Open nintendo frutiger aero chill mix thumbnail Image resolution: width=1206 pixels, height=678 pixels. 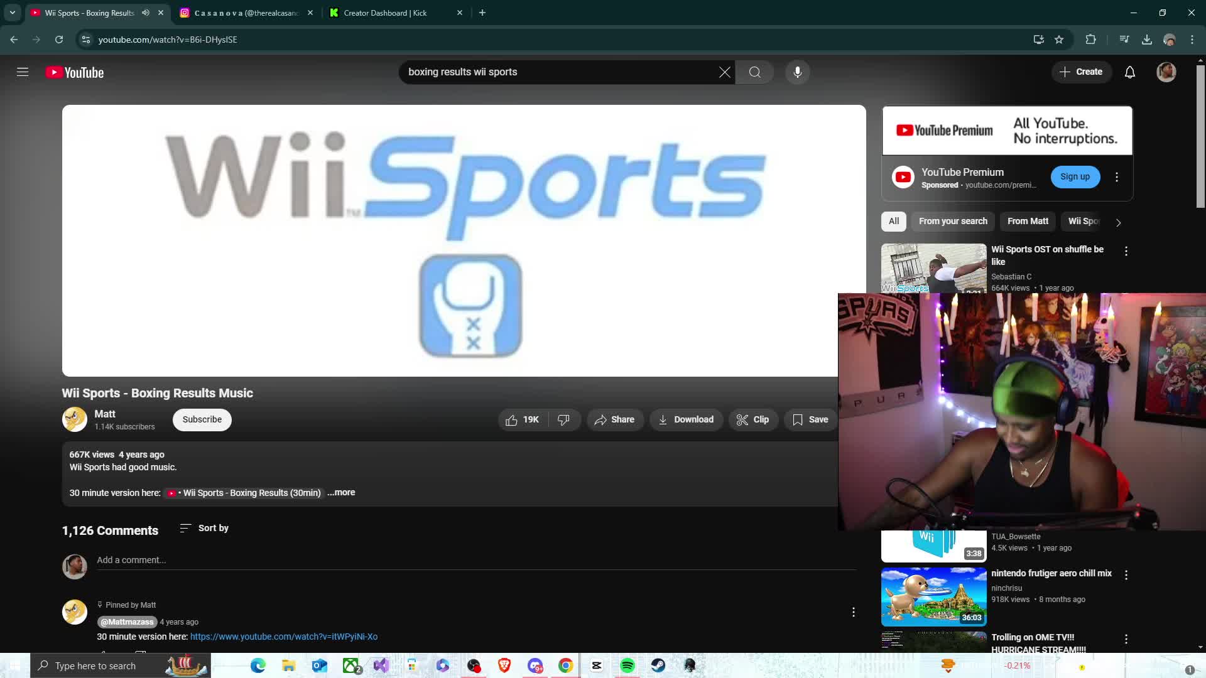point(933,596)
